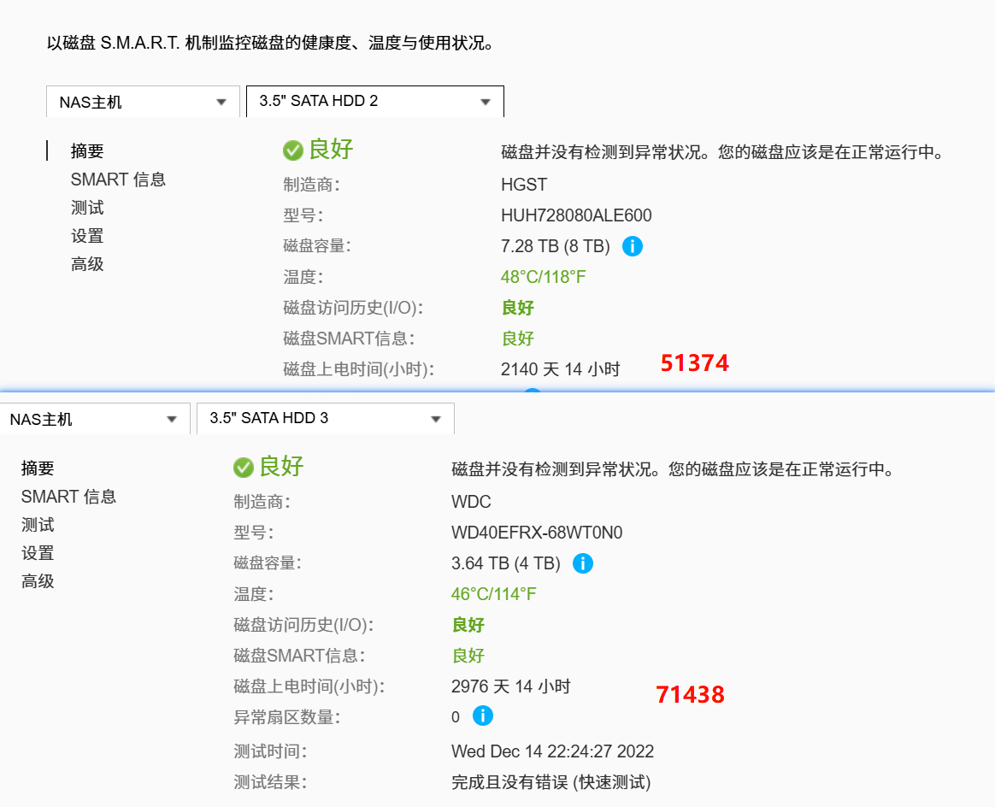
Task: Open 测试 tab in HDD 3 panel
Action: [x=38, y=525]
